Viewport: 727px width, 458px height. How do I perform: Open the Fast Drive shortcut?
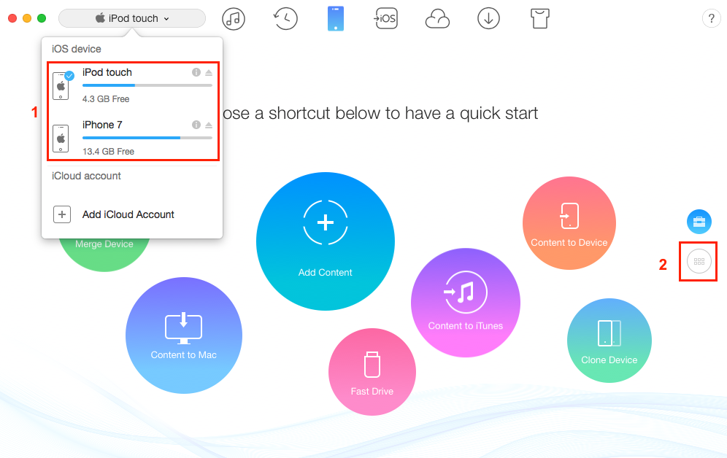tap(372, 372)
